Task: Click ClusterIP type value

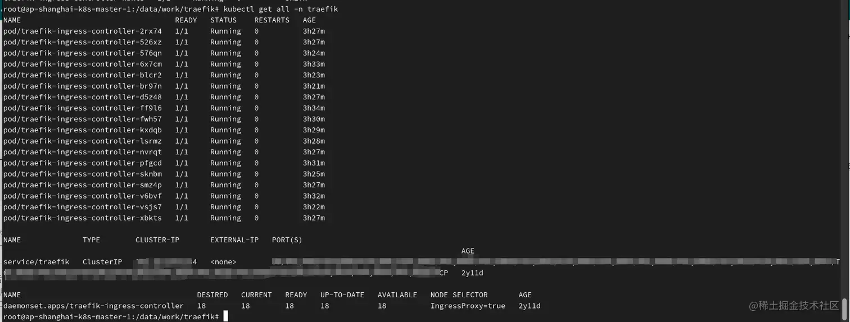Action: pyautogui.click(x=102, y=262)
